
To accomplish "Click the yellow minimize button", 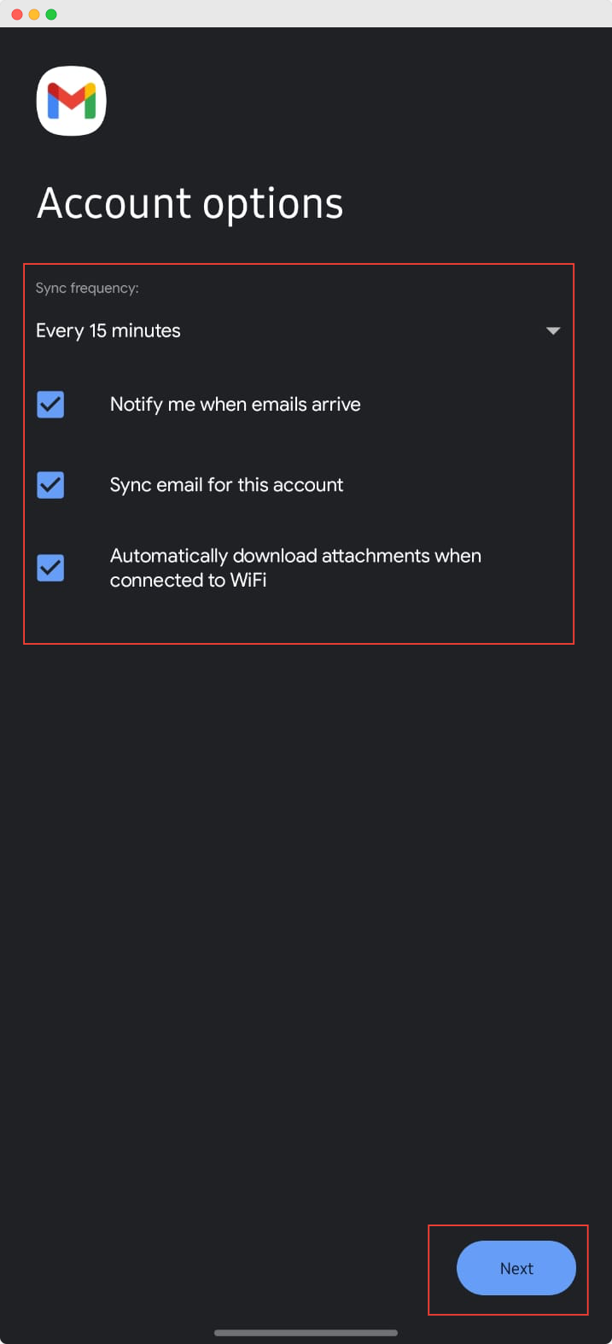I will point(32,14).
